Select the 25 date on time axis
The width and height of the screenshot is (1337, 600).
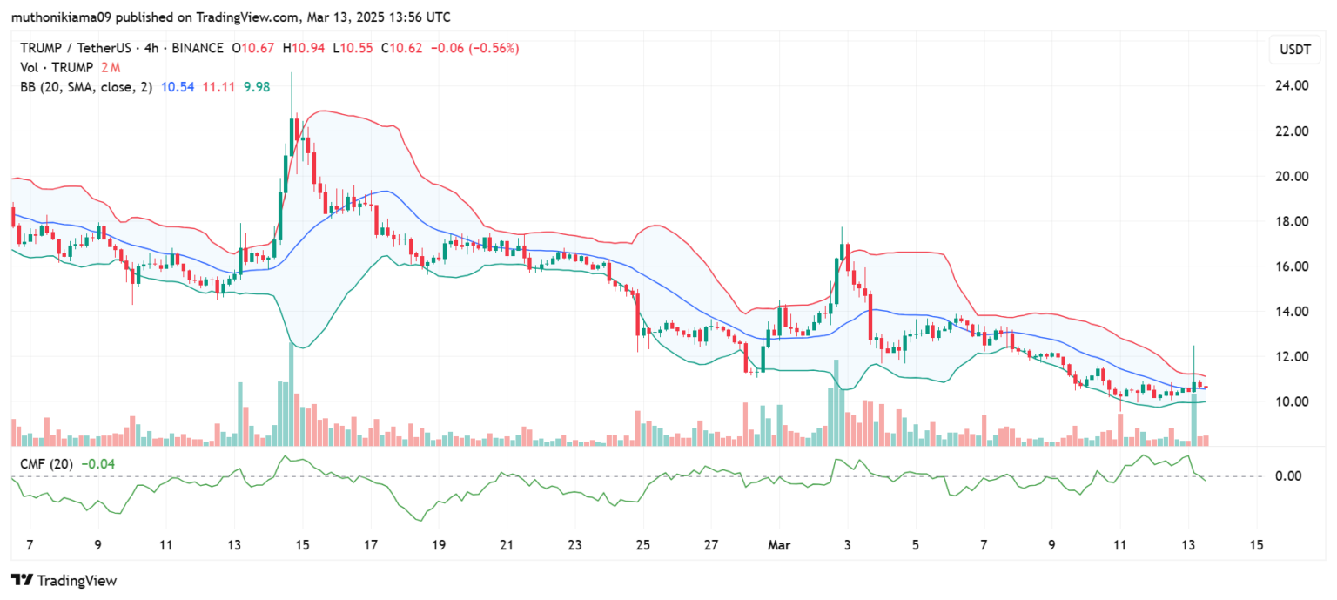pos(642,545)
